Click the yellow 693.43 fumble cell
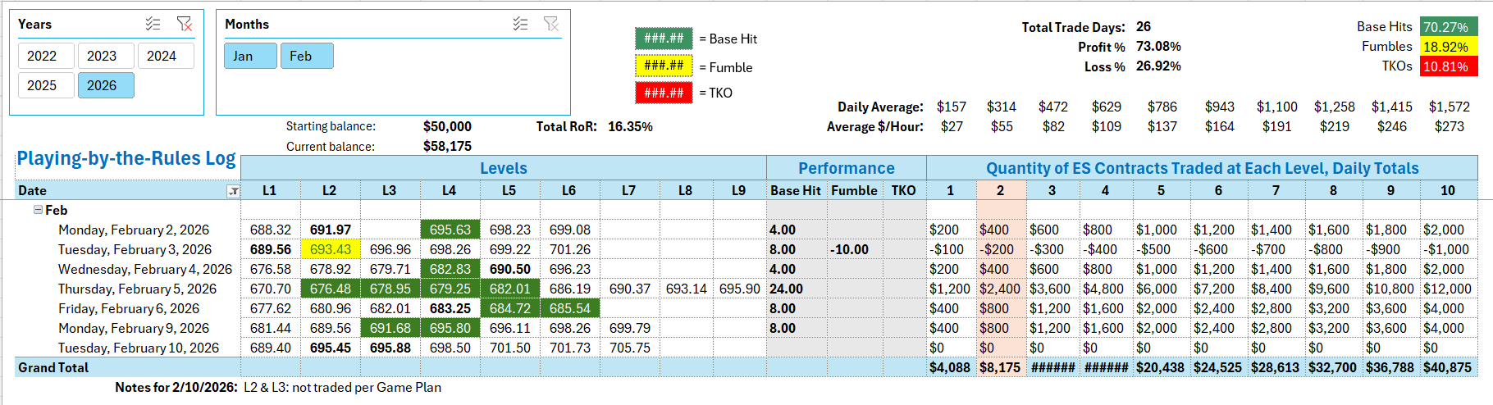This screenshot has width=1493, height=405. pos(331,249)
